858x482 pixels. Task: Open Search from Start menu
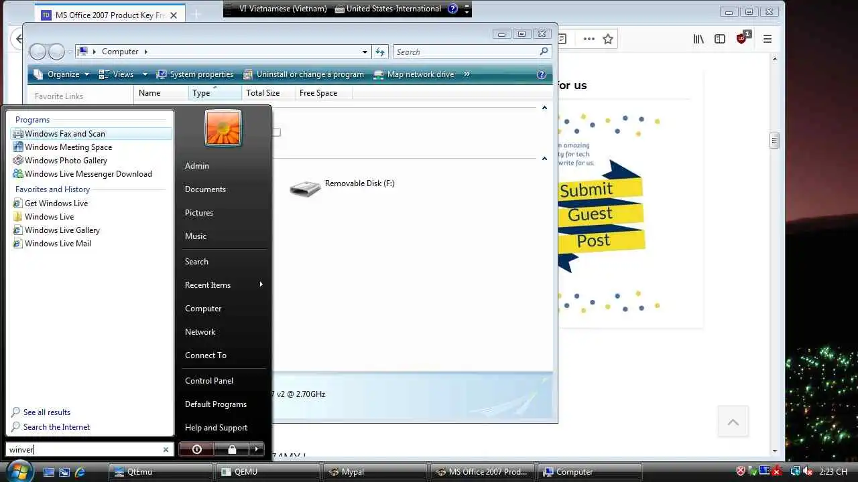coord(196,262)
